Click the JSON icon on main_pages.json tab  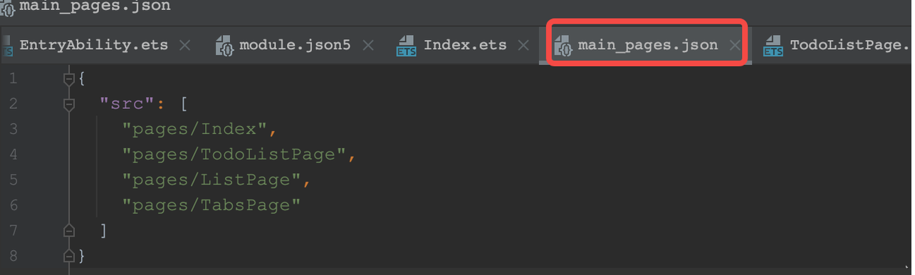pos(563,46)
